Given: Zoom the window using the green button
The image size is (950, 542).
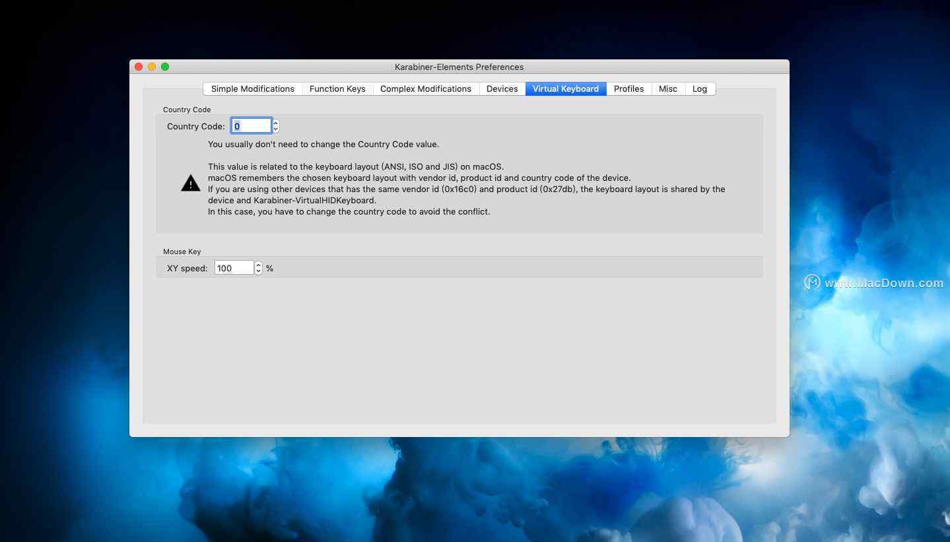Looking at the screenshot, I should (165, 67).
